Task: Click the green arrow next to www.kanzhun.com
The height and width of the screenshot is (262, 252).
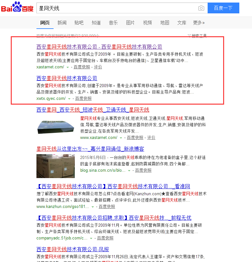Action: click(x=93, y=207)
